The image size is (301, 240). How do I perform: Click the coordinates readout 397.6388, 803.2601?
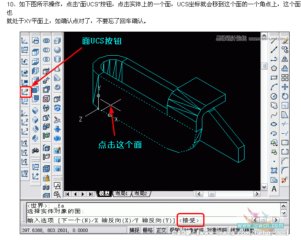click(x=55, y=230)
